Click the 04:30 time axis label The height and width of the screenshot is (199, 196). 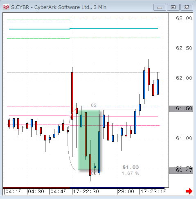tap(36, 192)
